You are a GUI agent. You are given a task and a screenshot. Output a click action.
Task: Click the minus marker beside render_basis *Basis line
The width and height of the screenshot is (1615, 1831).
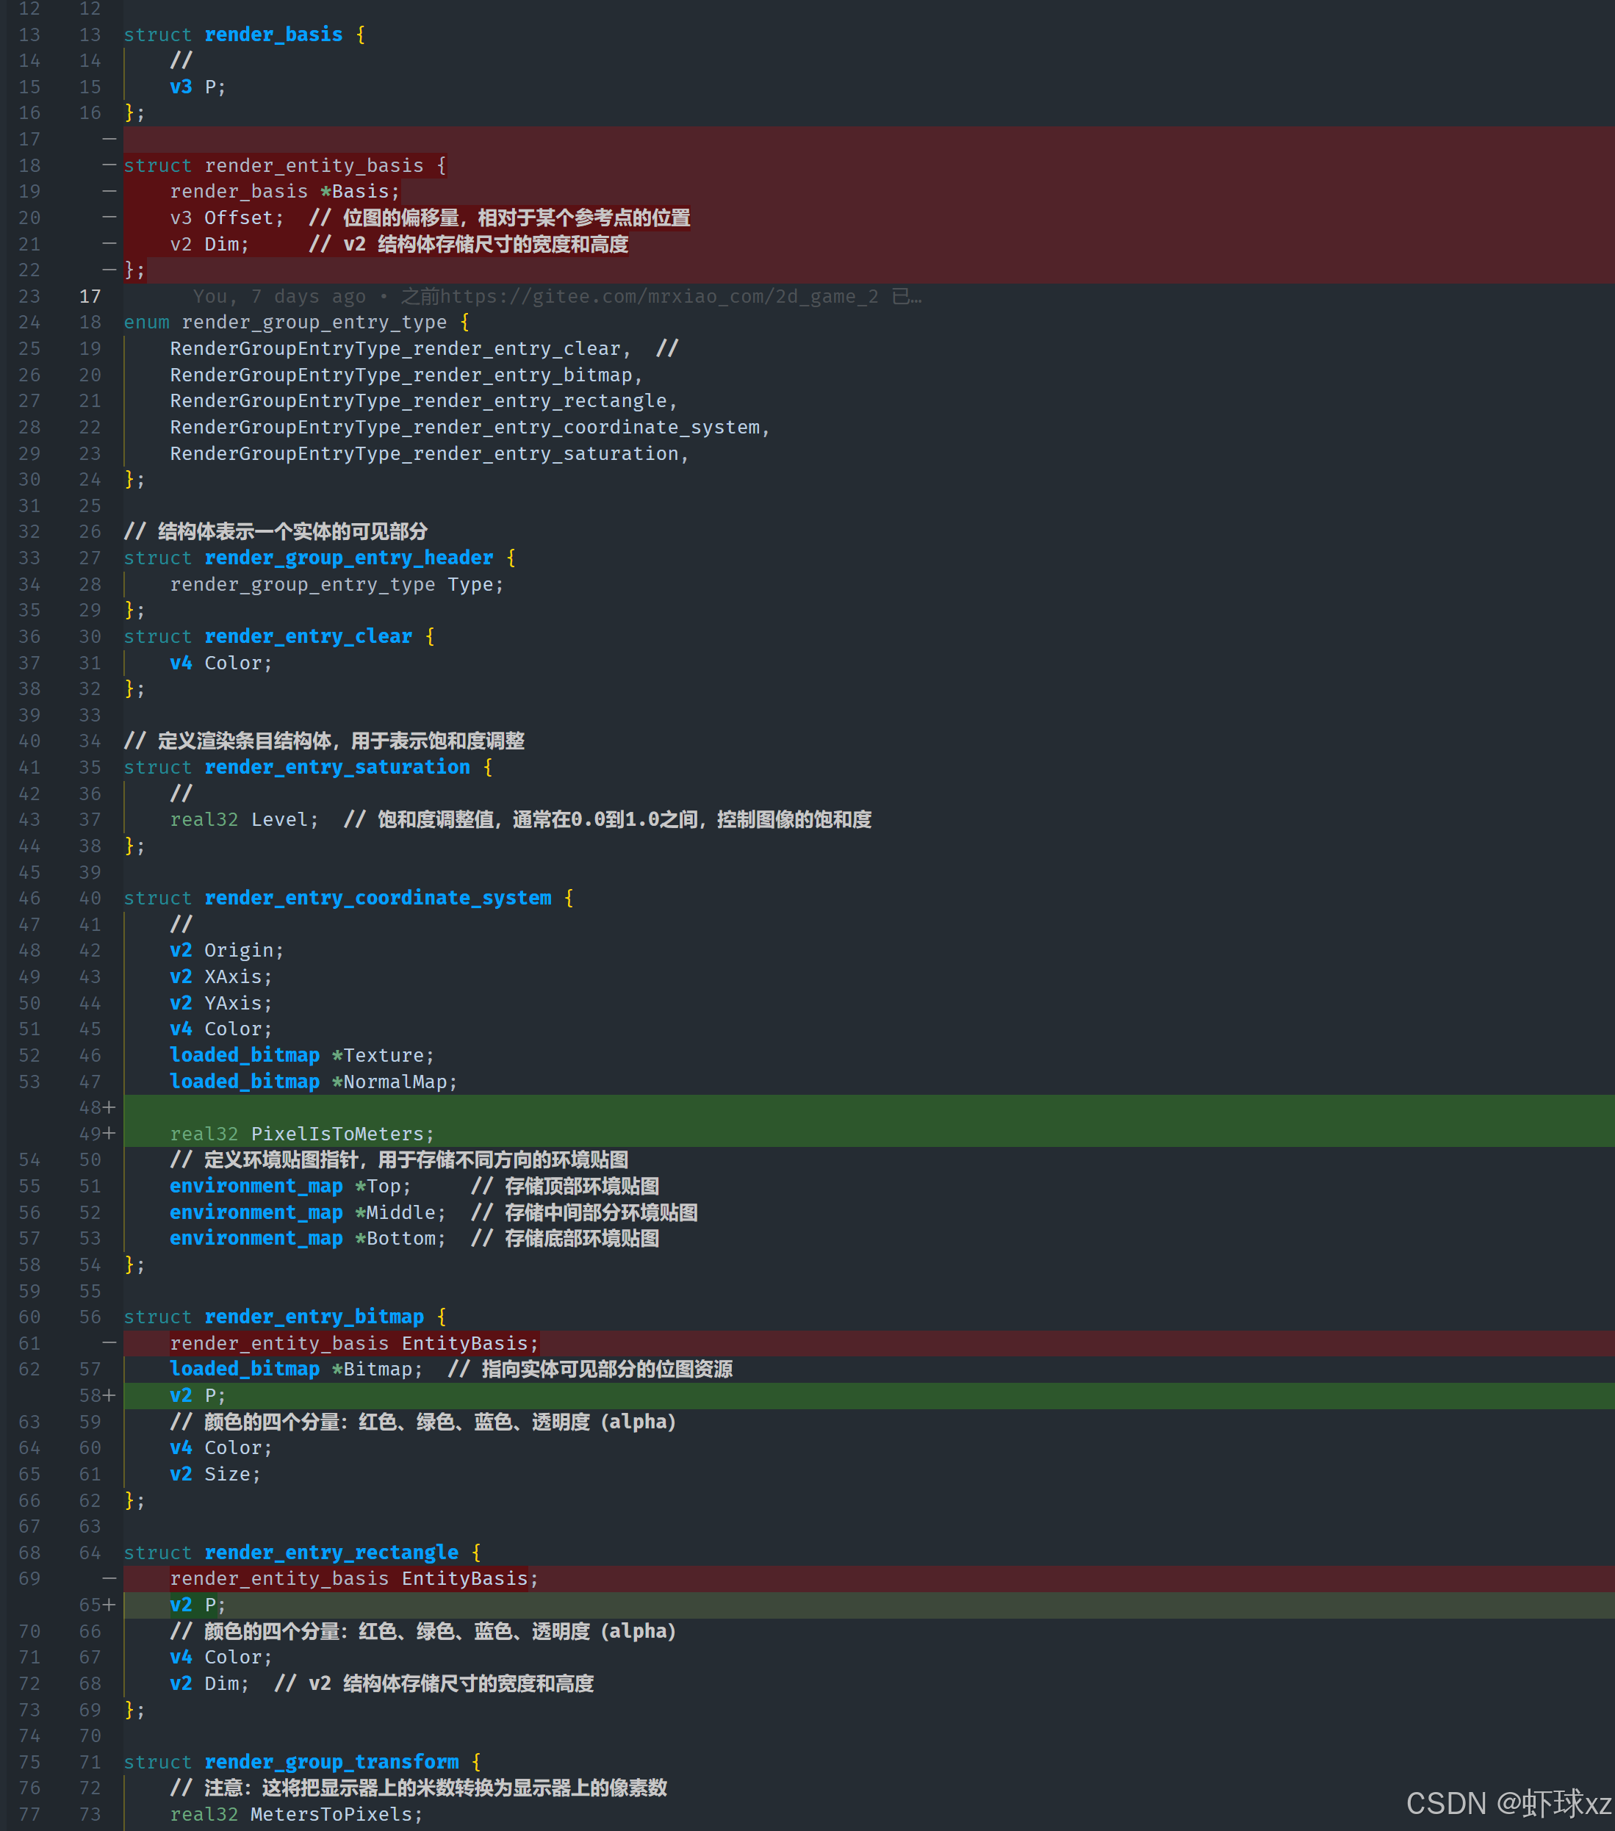click(109, 191)
